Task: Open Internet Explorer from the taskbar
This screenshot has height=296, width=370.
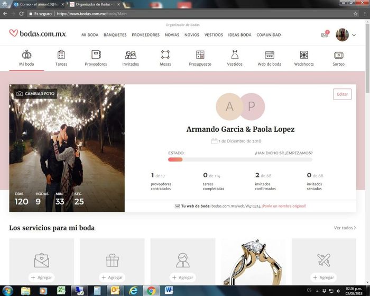Action: click(x=133, y=291)
